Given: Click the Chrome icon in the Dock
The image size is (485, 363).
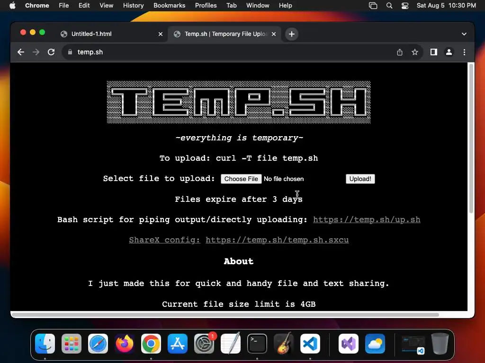Looking at the screenshot, I should pos(151,344).
